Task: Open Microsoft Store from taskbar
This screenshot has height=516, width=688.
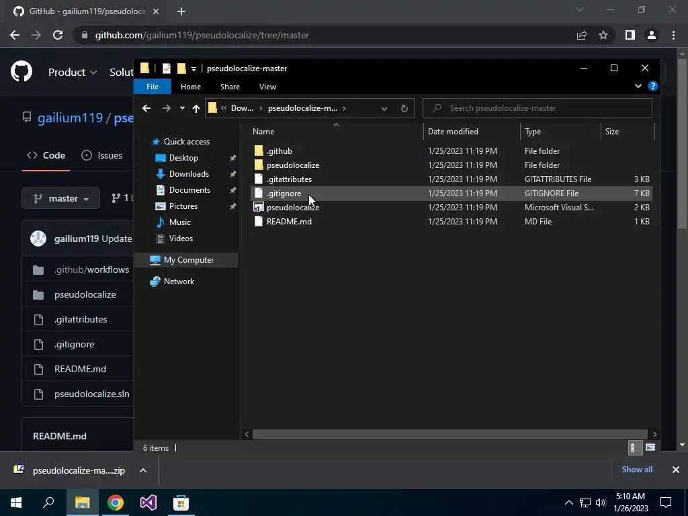Action: tap(181, 503)
